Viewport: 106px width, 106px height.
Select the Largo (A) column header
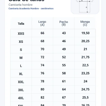click(42, 23)
